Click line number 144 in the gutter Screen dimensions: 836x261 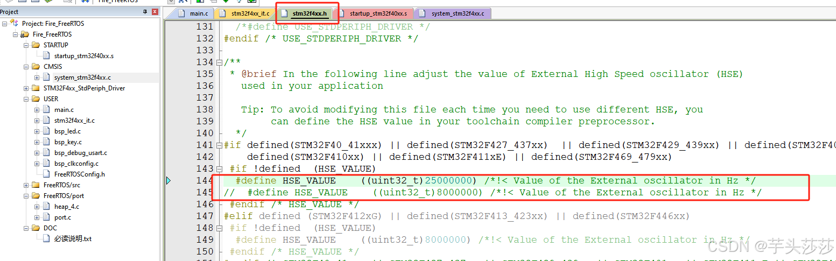pos(205,181)
